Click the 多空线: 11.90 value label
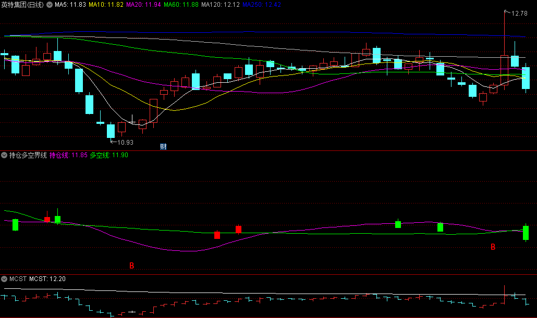 [x=109, y=155]
